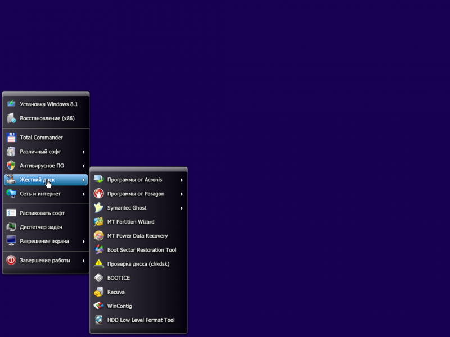The height and width of the screenshot is (337, 450).
Task: Click the Восстановление (x86) icon
Action: point(11,118)
